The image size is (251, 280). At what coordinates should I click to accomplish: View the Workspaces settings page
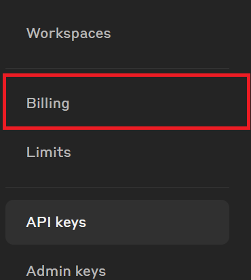117,33
